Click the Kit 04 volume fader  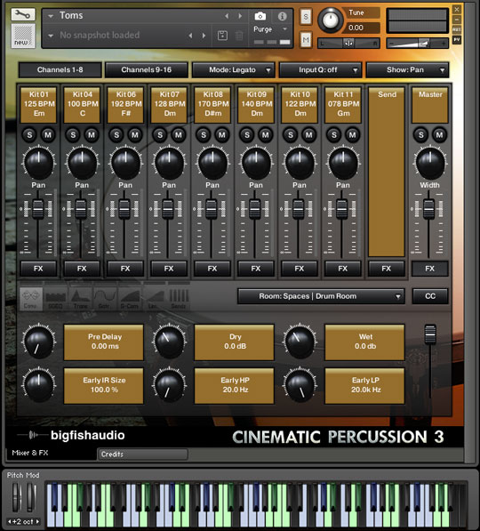pyautogui.click(x=81, y=209)
